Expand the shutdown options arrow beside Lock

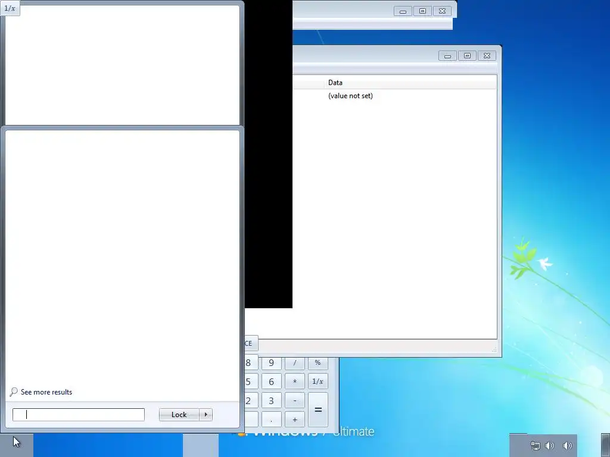tap(206, 415)
